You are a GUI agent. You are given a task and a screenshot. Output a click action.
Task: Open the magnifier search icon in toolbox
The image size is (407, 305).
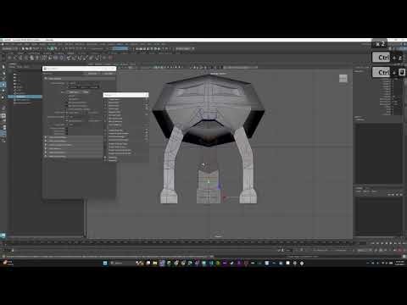(x=3, y=141)
